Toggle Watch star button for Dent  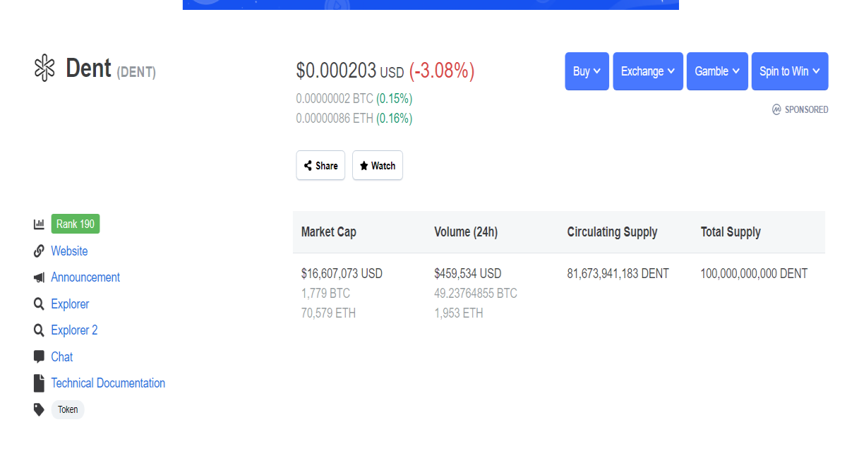(378, 165)
